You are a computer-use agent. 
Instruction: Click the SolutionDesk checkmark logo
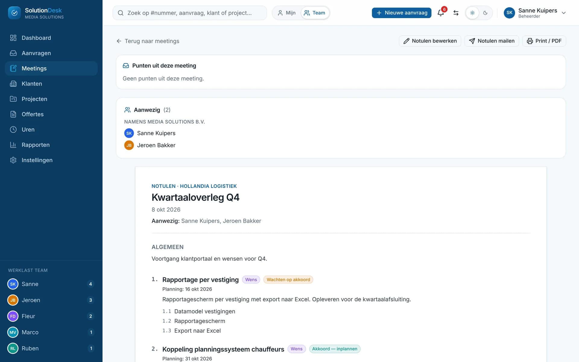14,13
